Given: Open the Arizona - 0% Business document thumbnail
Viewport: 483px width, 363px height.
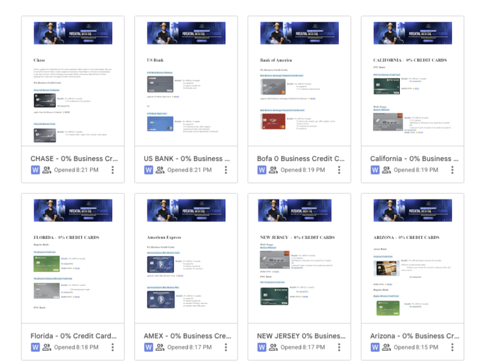Looking at the screenshot, I should point(413,258).
